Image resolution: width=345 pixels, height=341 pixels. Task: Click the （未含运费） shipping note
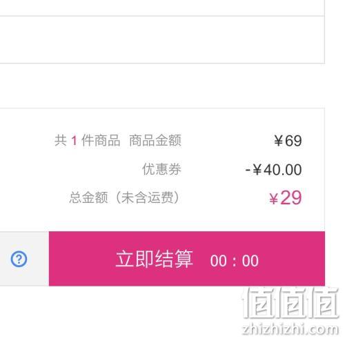point(148,197)
